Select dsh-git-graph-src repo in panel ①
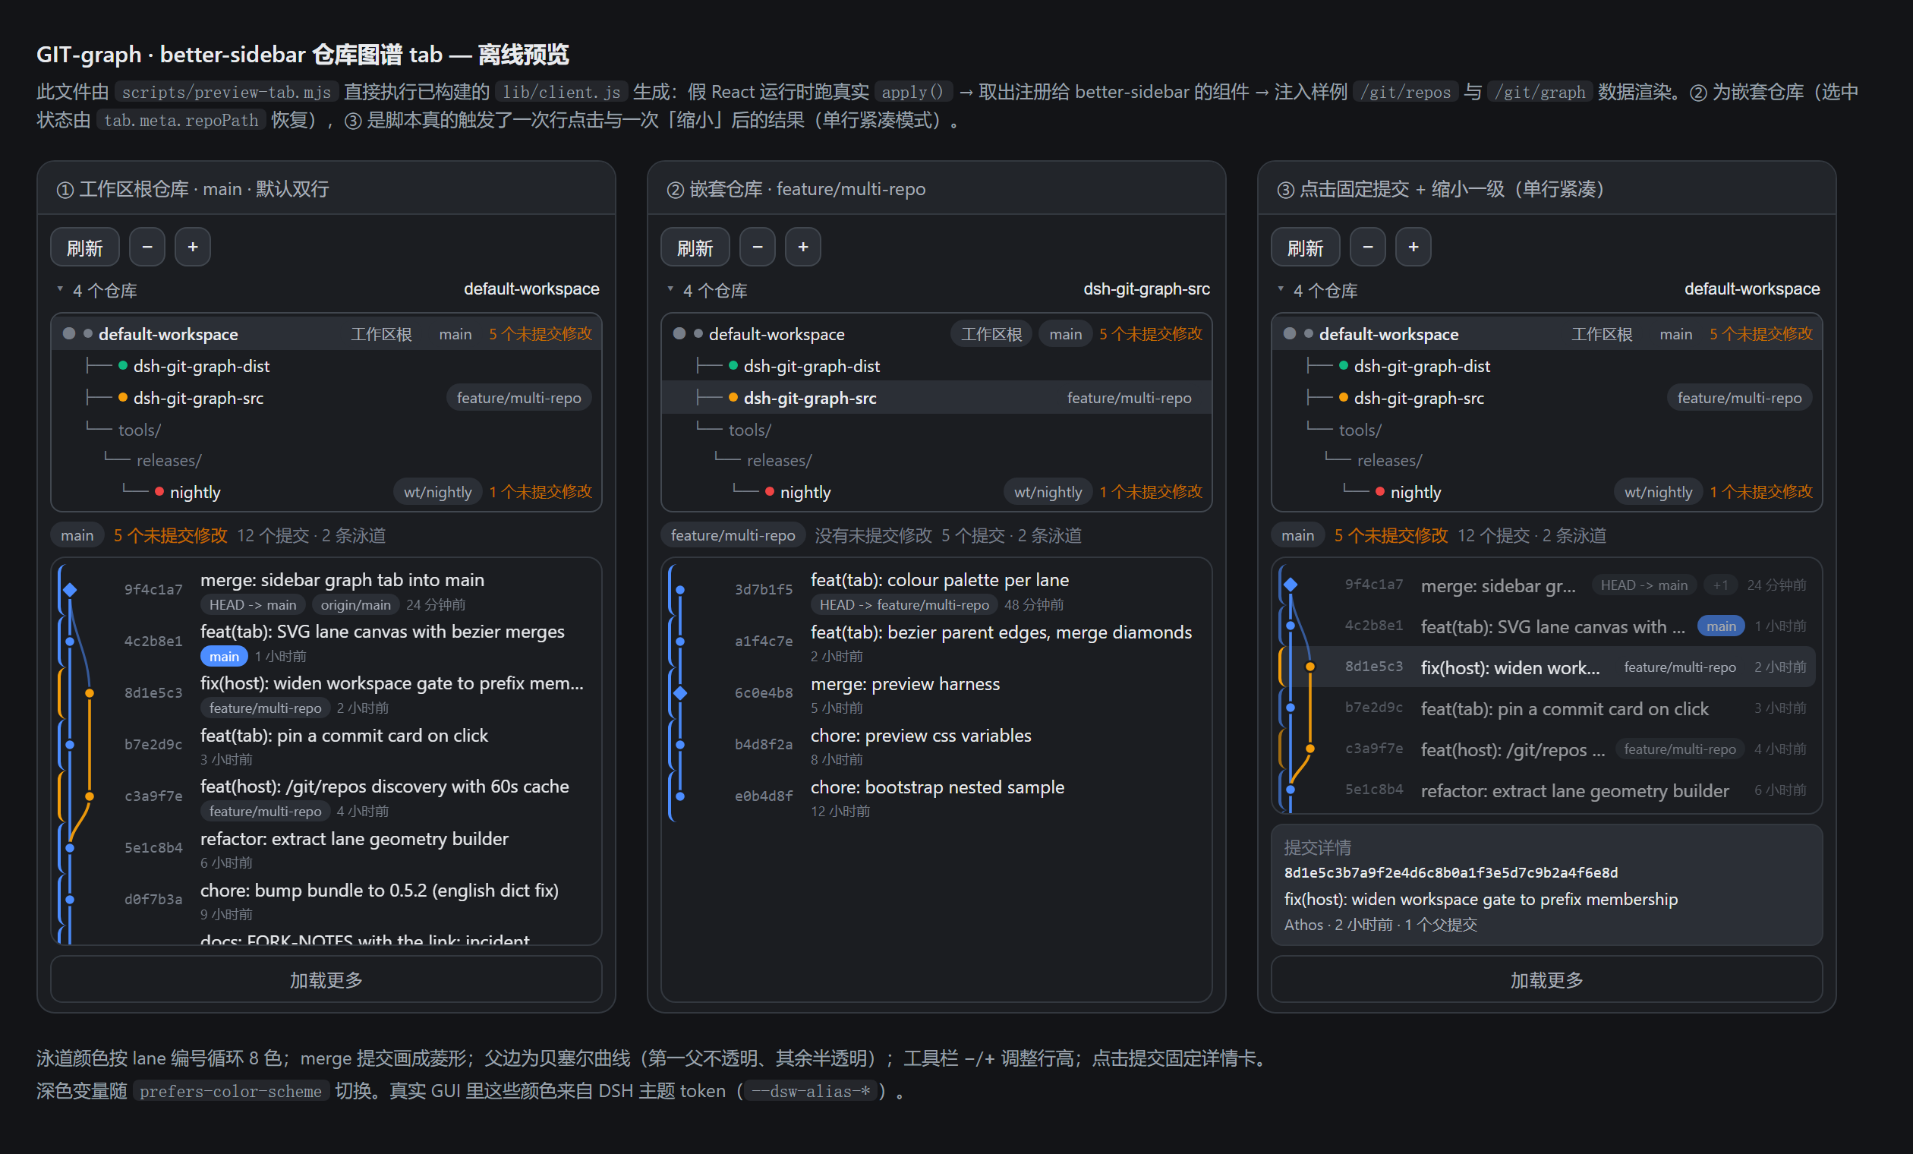The width and height of the screenshot is (1913, 1154). coord(326,398)
